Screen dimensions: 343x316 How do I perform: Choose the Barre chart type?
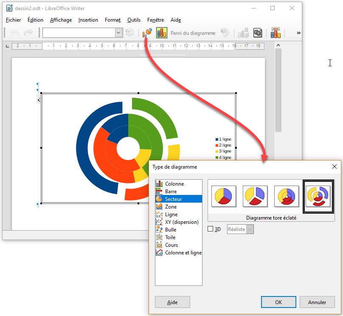pos(171,192)
